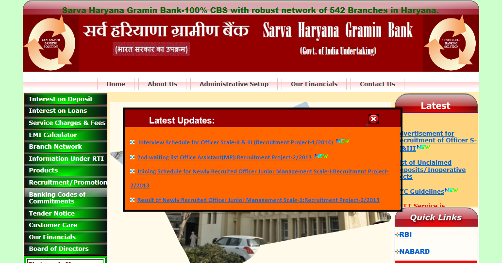Open the KYC Guidelines link
Viewport: 502px width, 263px height.
click(422, 191)
